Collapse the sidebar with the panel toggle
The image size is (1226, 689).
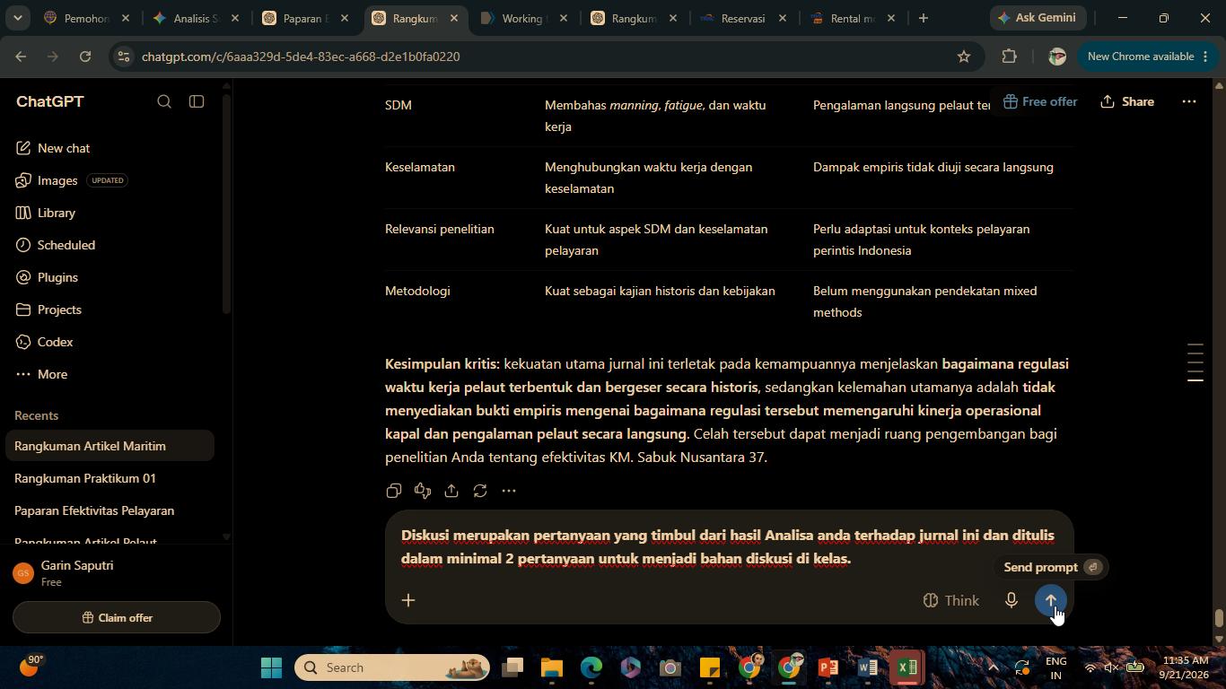click(x=197, y=101)
